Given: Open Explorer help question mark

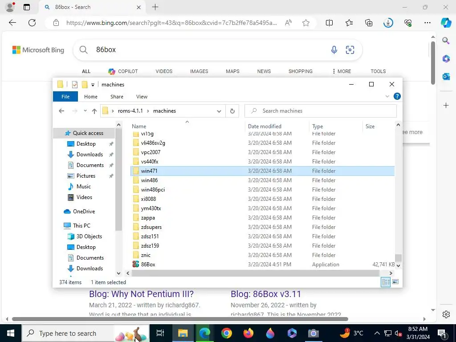Looking at the screenshot, I should pos(397,96).
